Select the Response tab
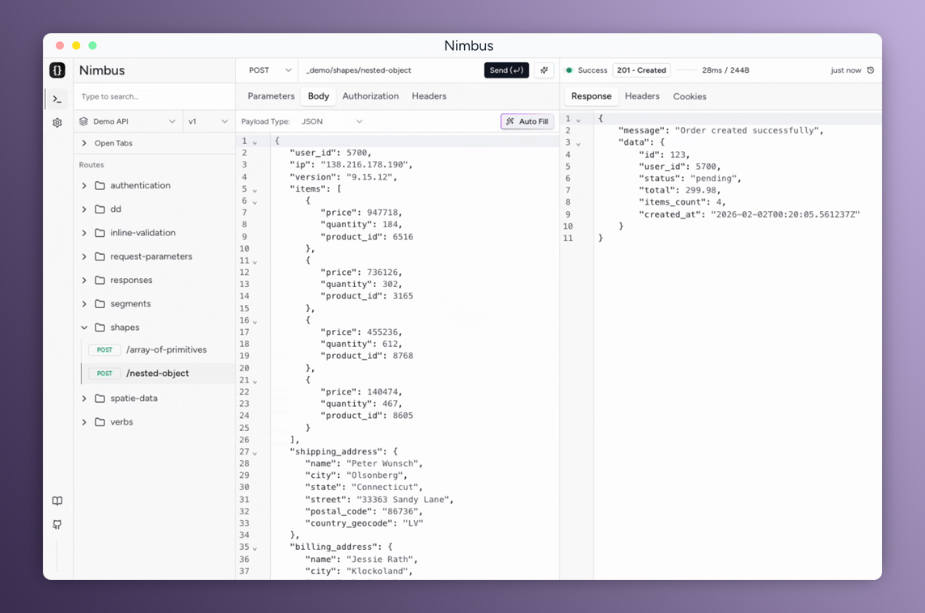The width and height of the screenshot is (925, 613). tap(591, 96)
